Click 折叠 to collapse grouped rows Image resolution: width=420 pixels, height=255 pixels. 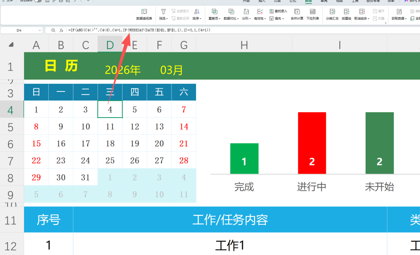pyautogui.click(x=379, y=18)
